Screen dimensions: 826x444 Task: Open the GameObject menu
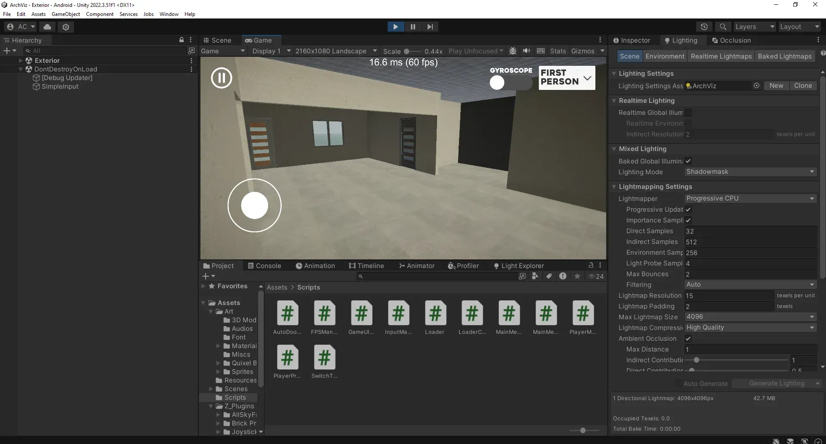66,14
